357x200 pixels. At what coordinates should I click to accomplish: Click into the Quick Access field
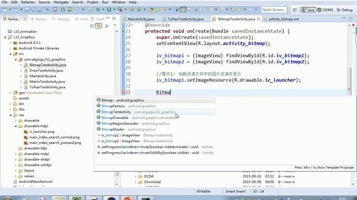274,10
